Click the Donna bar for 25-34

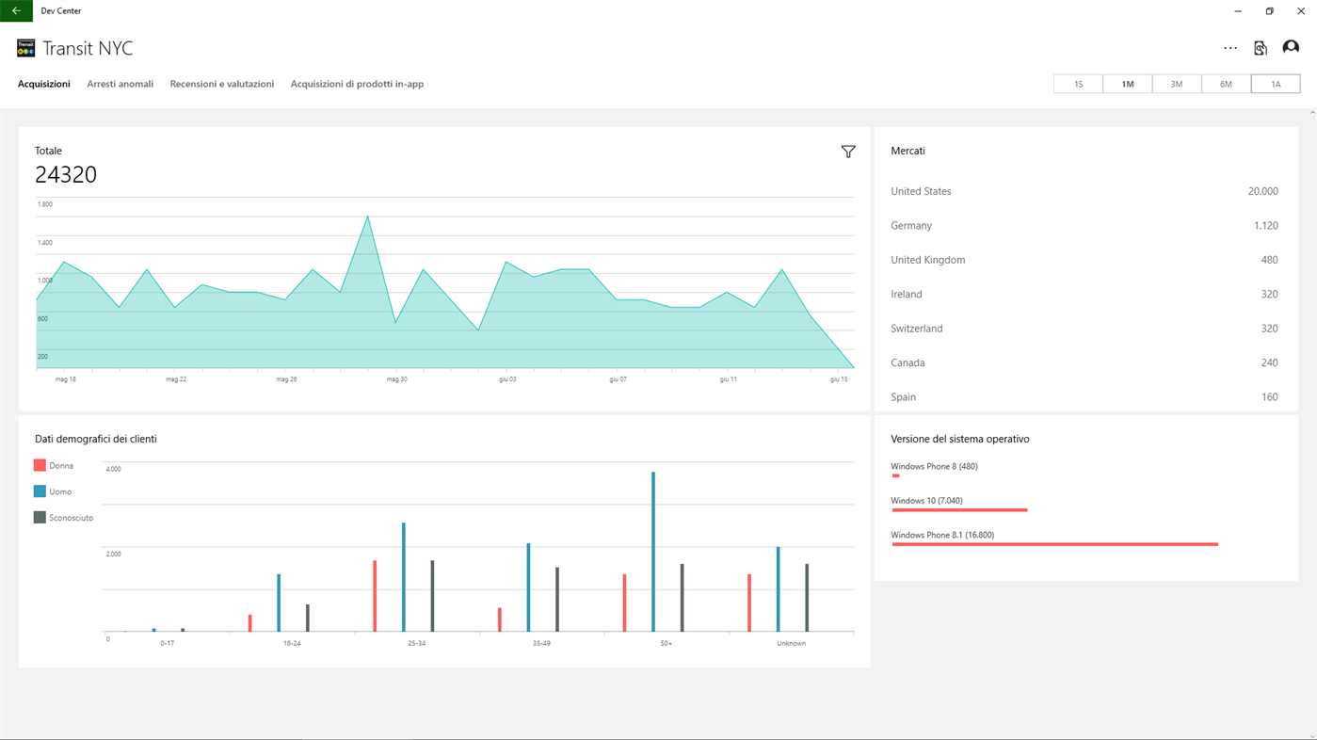tap(375, 596)
